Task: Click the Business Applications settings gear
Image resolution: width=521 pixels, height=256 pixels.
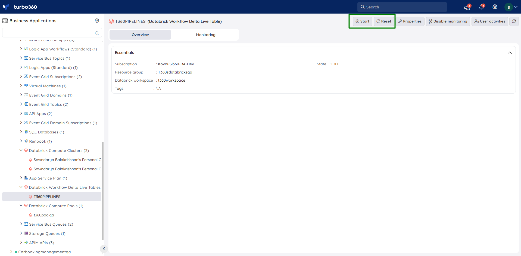Action: 97,21
